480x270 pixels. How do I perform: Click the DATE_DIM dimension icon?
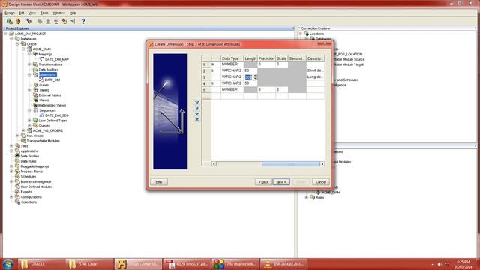pos(41,79)
